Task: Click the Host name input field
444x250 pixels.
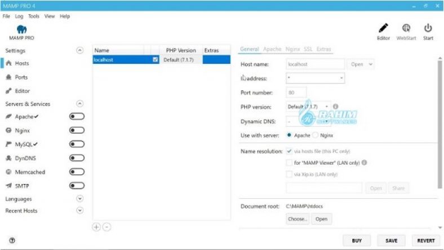Action: click(x=315, y=64)
